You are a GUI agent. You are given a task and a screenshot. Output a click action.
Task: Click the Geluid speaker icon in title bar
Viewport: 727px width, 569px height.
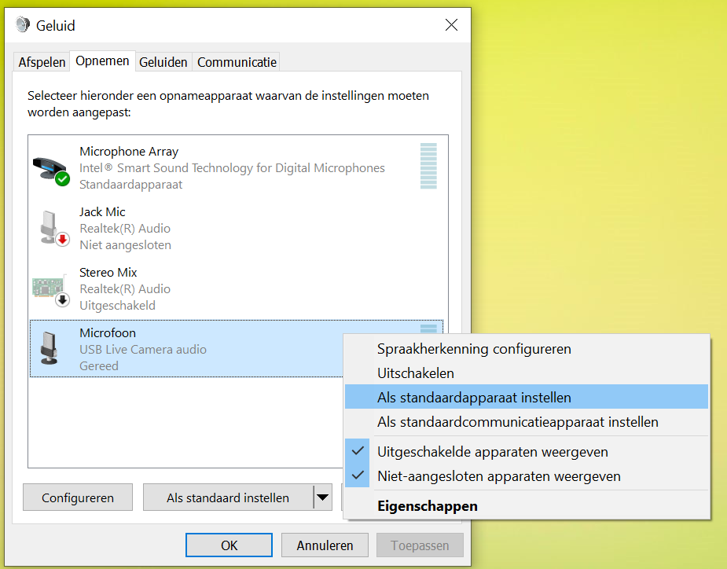pyautogui.click(x=23, y=25)
